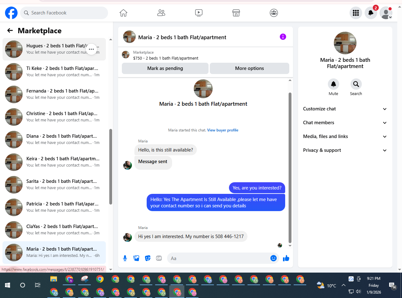Viewport: 402px width, 298px height.
Task: Open the Marketplace storefront icon in top bar
Action: [236, 13]
